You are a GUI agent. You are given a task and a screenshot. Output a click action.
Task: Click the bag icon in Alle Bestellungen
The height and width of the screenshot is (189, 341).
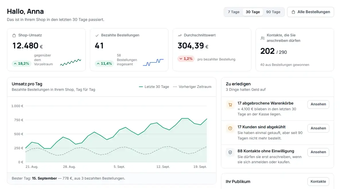pos(293,12)
